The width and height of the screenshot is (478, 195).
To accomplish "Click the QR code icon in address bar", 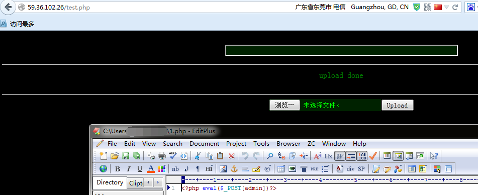I will coord(427,7).
